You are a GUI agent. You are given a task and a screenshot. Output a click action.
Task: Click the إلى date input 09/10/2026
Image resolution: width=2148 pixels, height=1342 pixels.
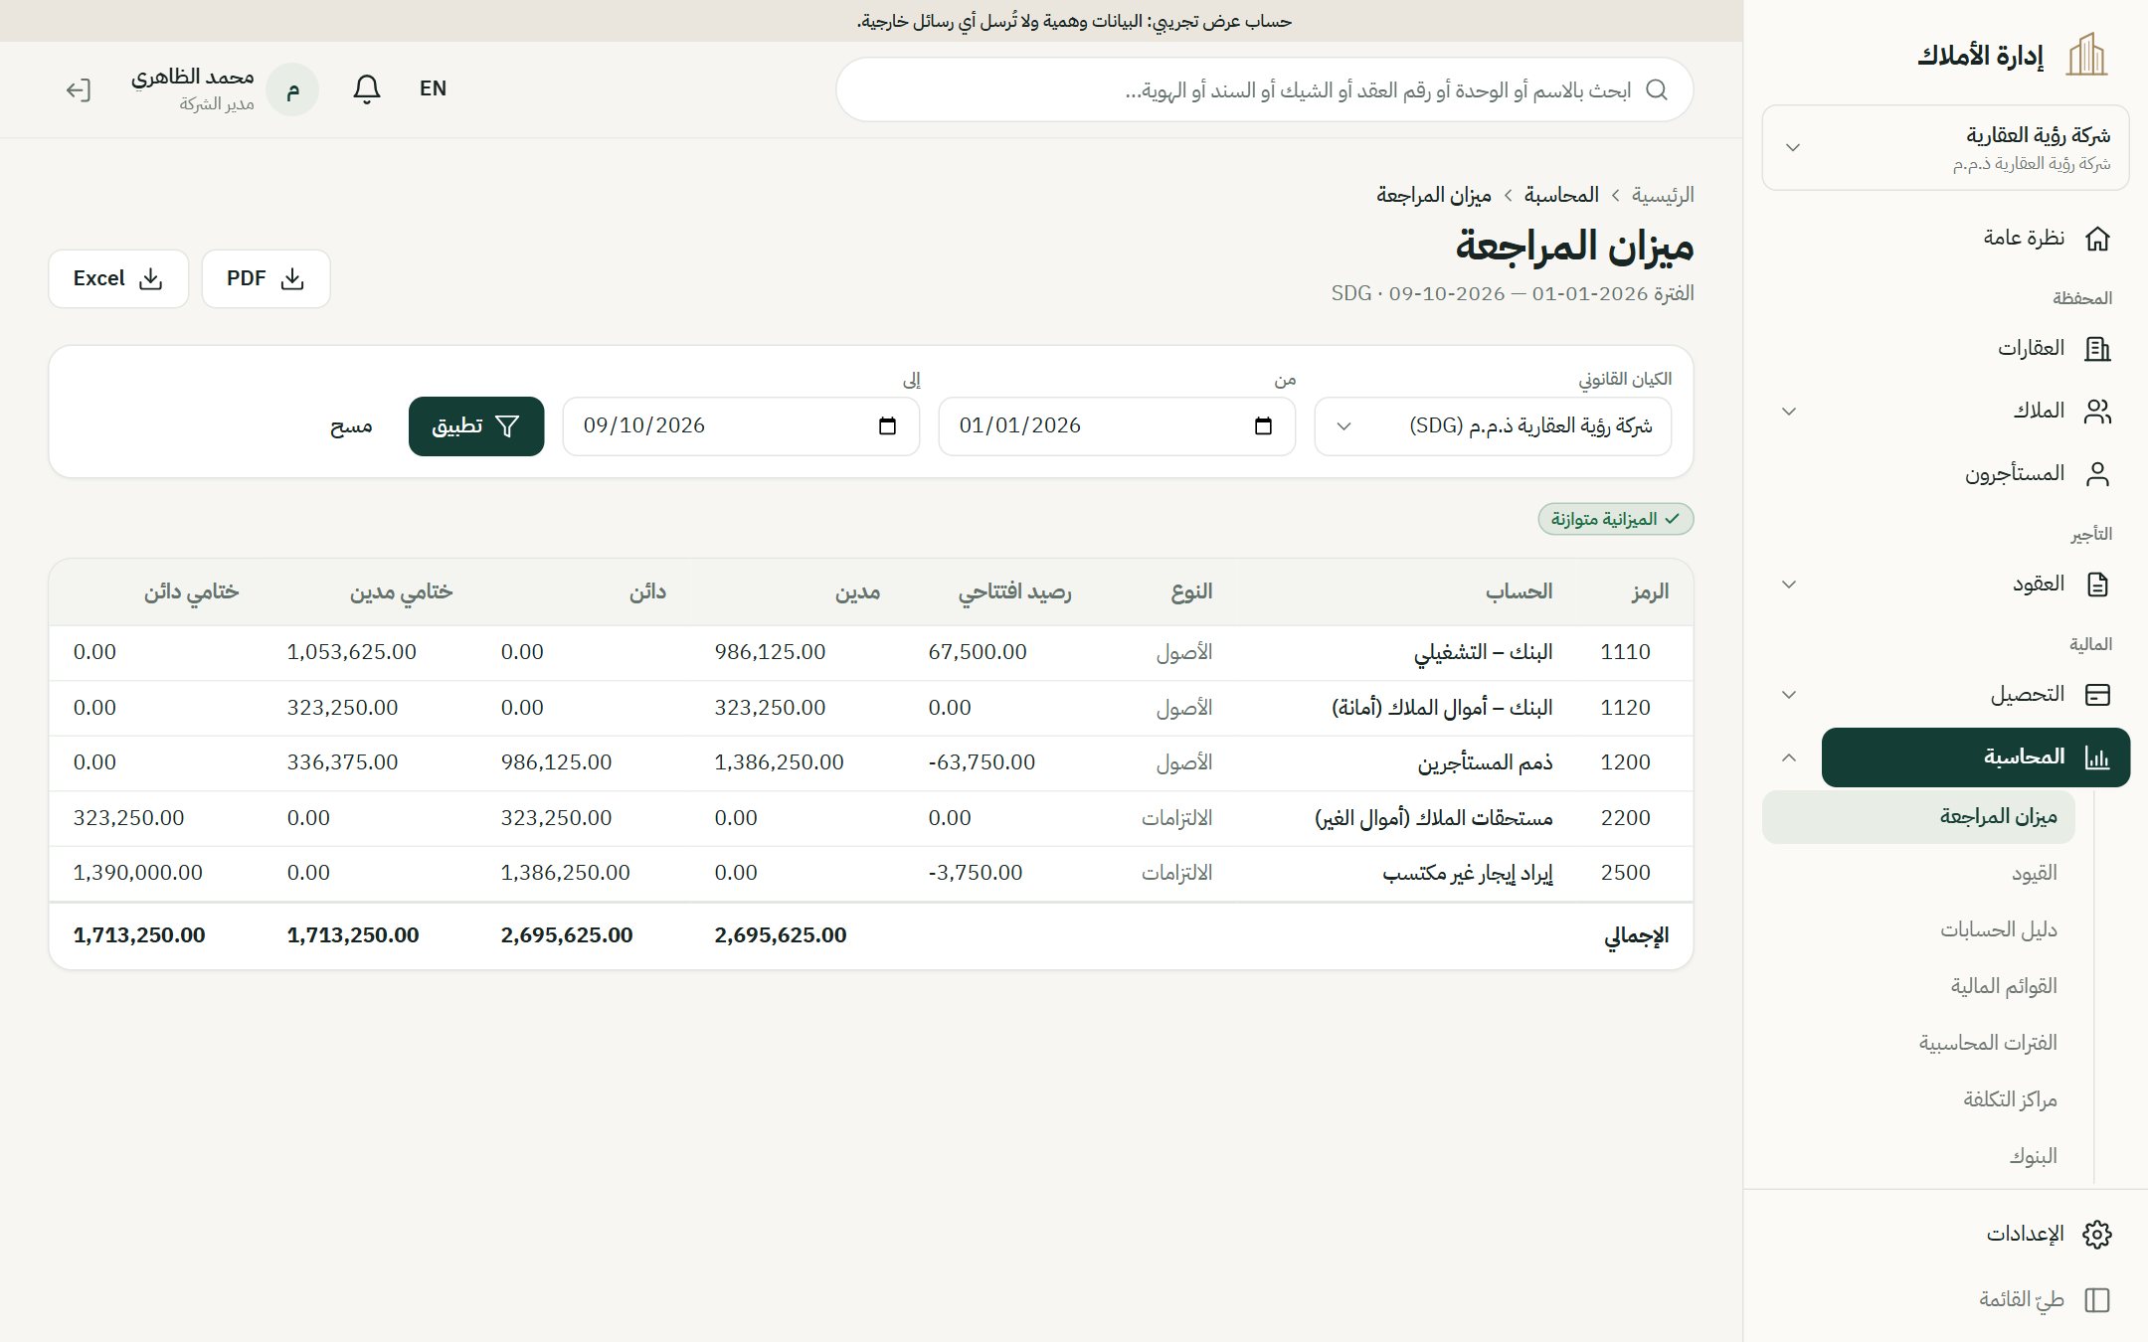click(x=741, y=426)
